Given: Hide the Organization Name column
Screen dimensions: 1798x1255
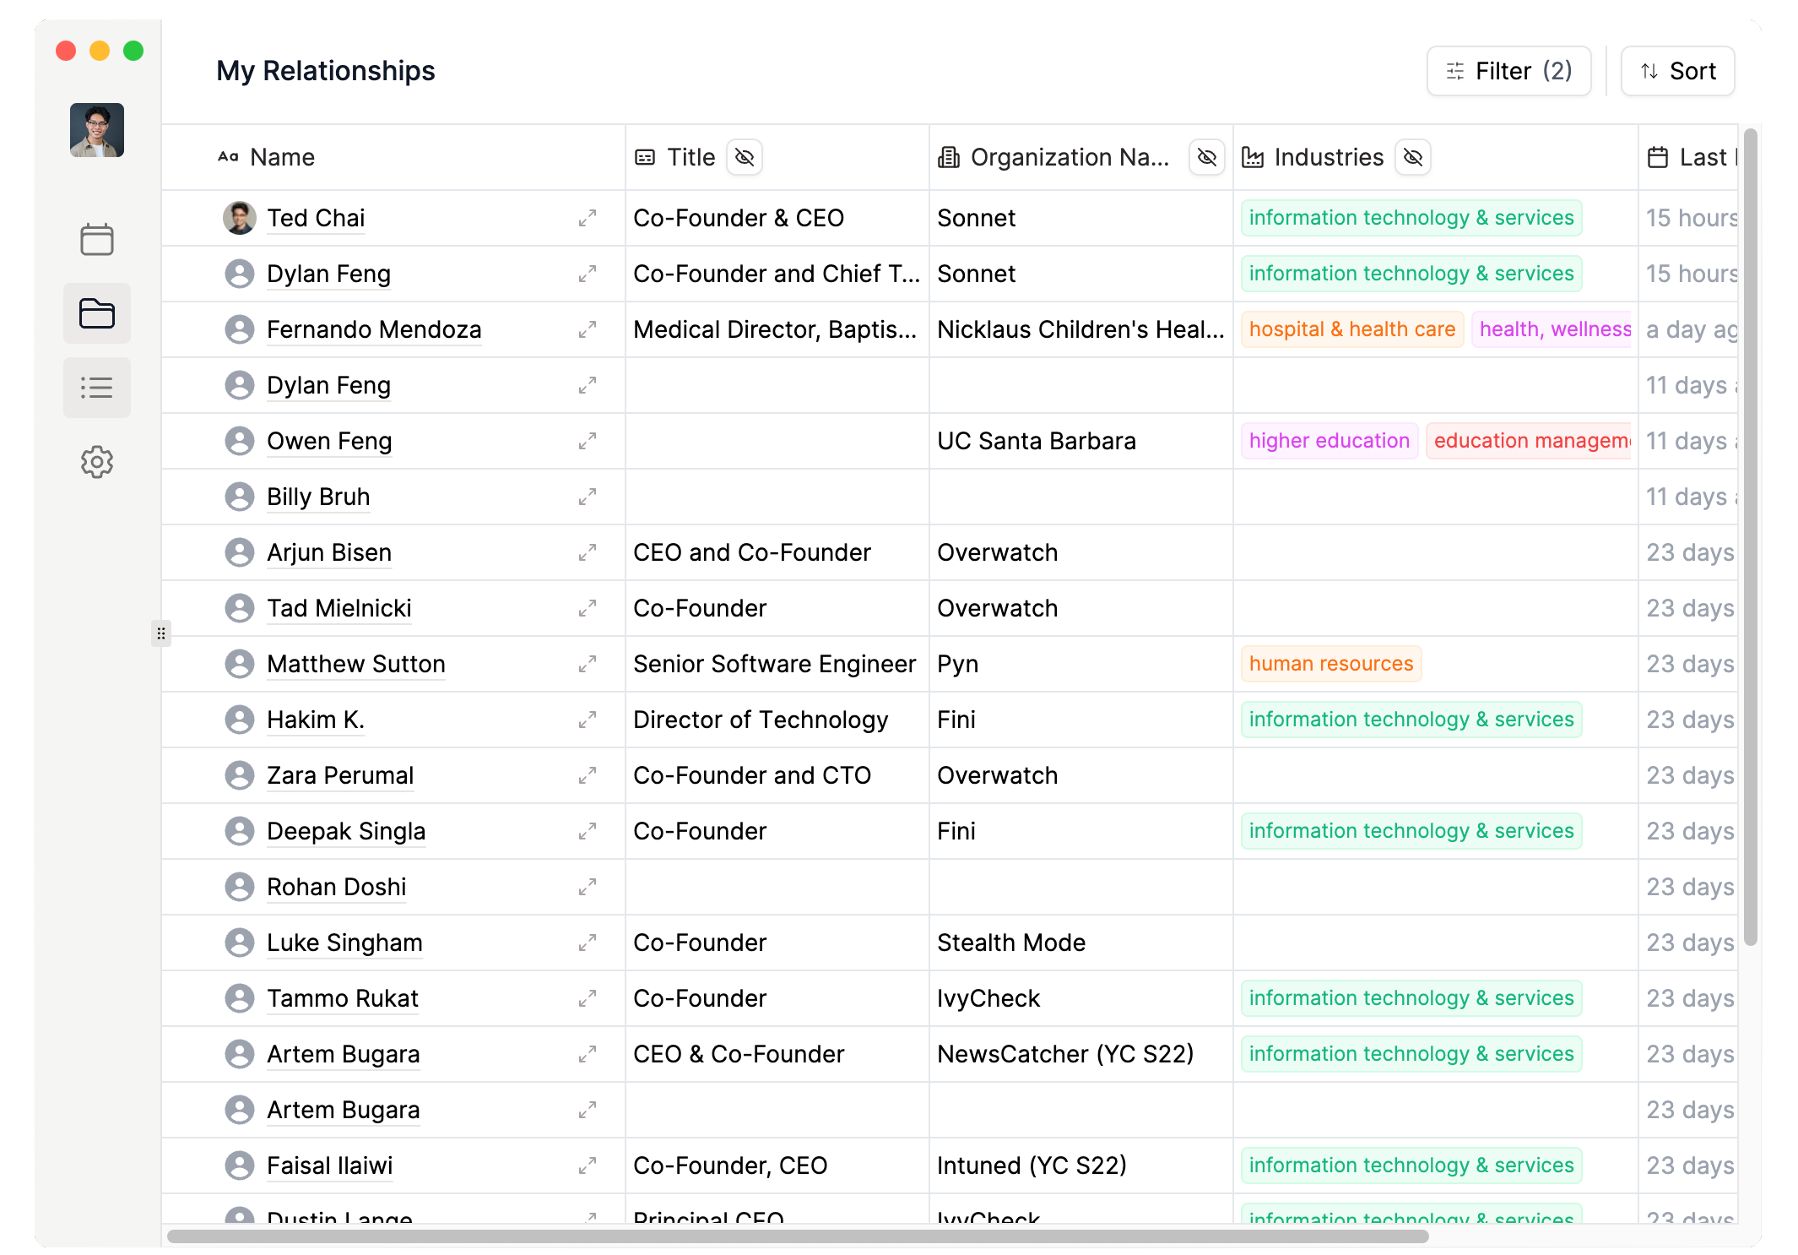Looking at the screenshot, I should pyautogui.click(x=1207, y=157).
